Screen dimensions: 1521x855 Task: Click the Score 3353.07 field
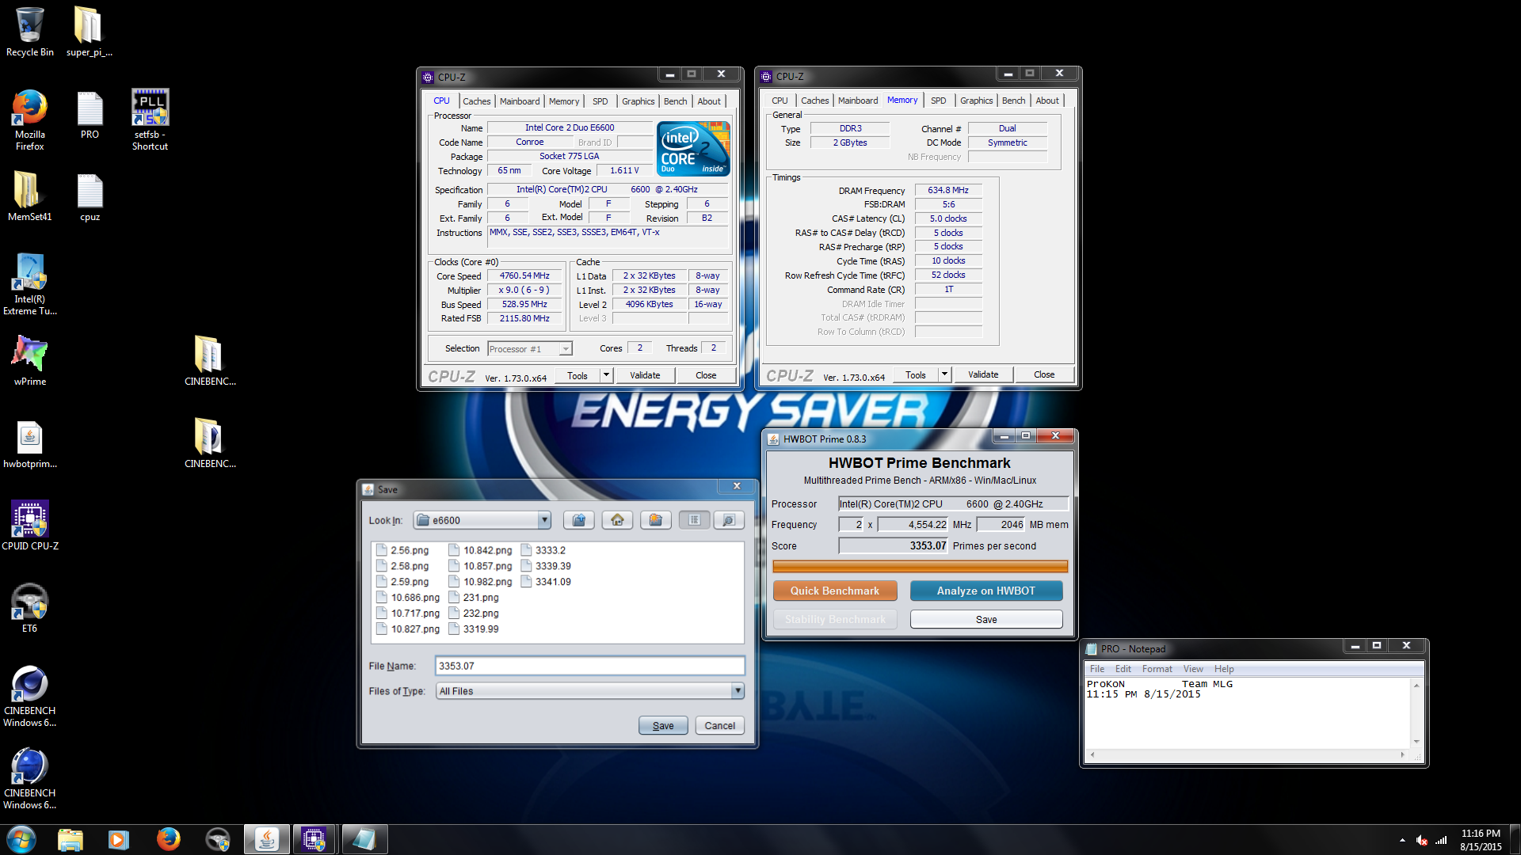[x=893, y=545]
